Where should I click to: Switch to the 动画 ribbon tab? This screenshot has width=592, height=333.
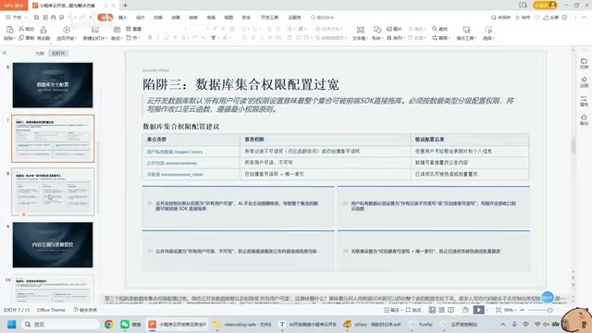(176, 18)
